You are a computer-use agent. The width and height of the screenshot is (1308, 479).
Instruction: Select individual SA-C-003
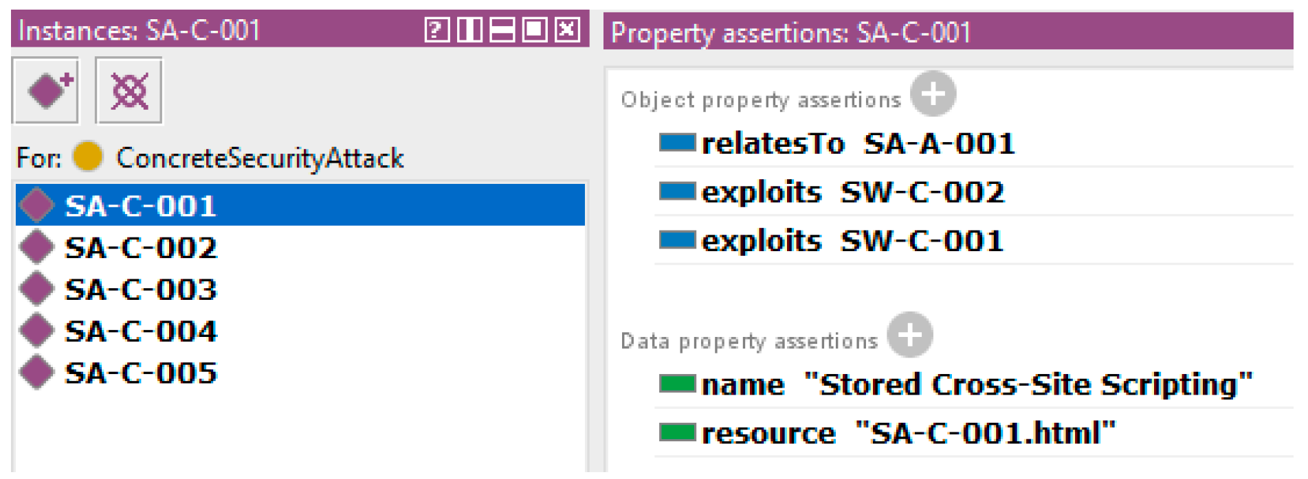(140, 290)
